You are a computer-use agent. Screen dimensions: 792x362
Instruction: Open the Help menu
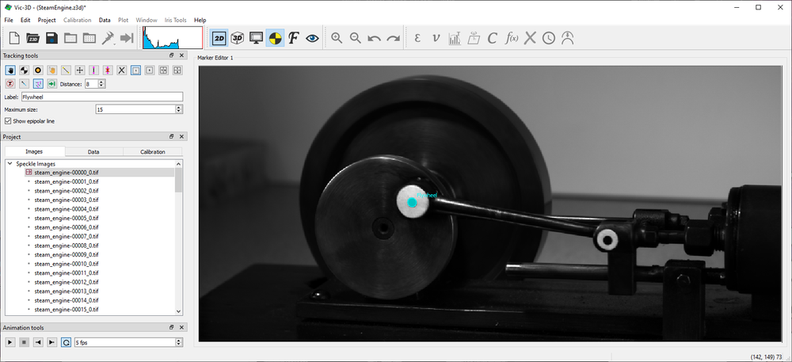[x=200, y=20]
